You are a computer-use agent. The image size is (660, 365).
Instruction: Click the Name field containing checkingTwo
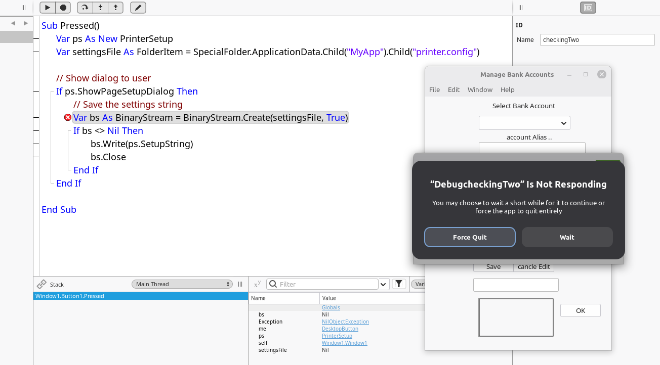597,40
